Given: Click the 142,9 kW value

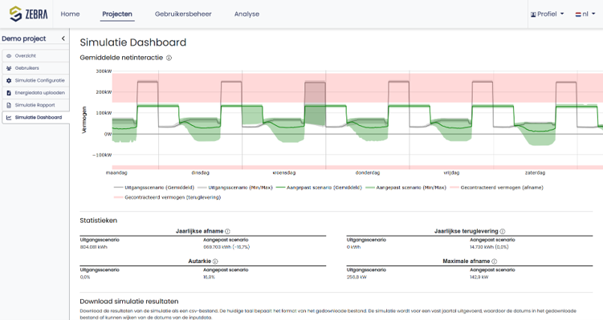Looking at the screenshot, I should click(x=479, y=277).
